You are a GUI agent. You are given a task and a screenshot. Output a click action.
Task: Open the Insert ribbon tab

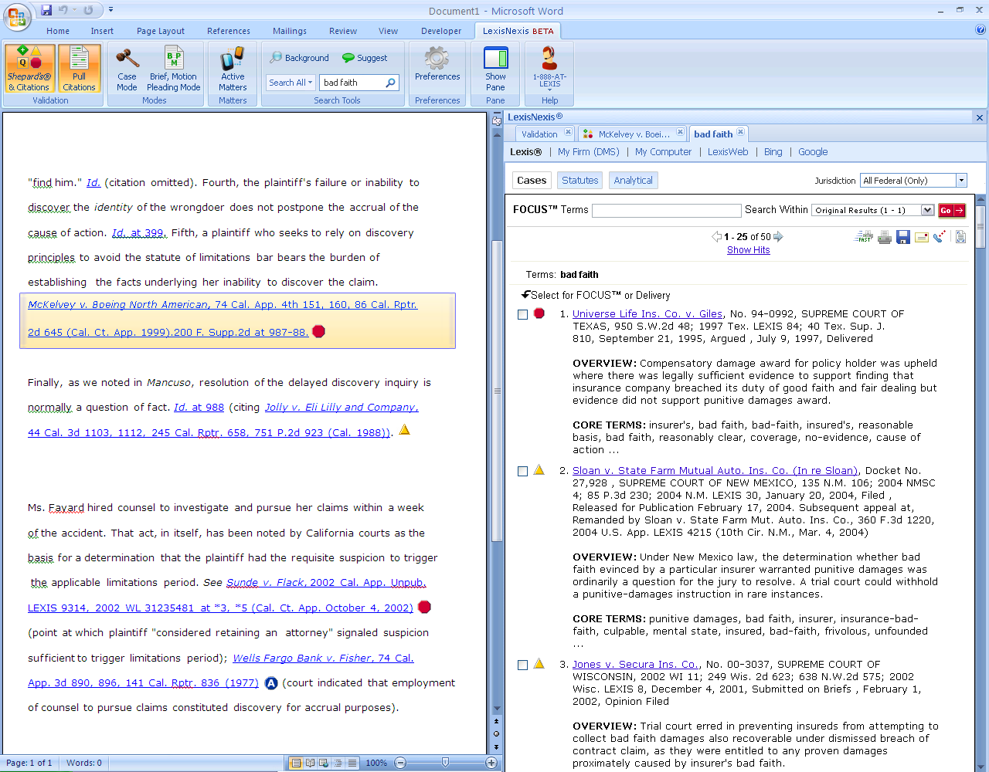(x=102, y=31)
